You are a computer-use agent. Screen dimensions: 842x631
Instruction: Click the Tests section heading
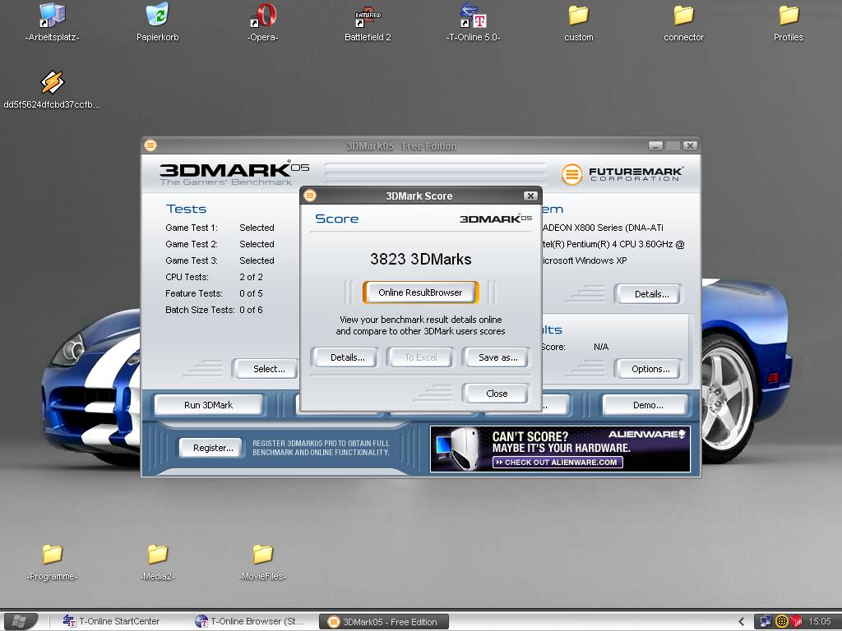tap(186, 209)
